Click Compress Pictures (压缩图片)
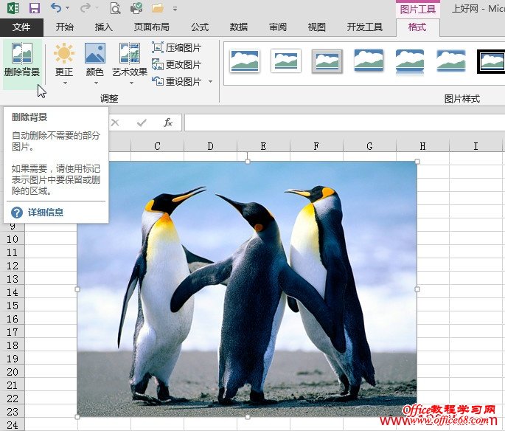 click(177, 47)
